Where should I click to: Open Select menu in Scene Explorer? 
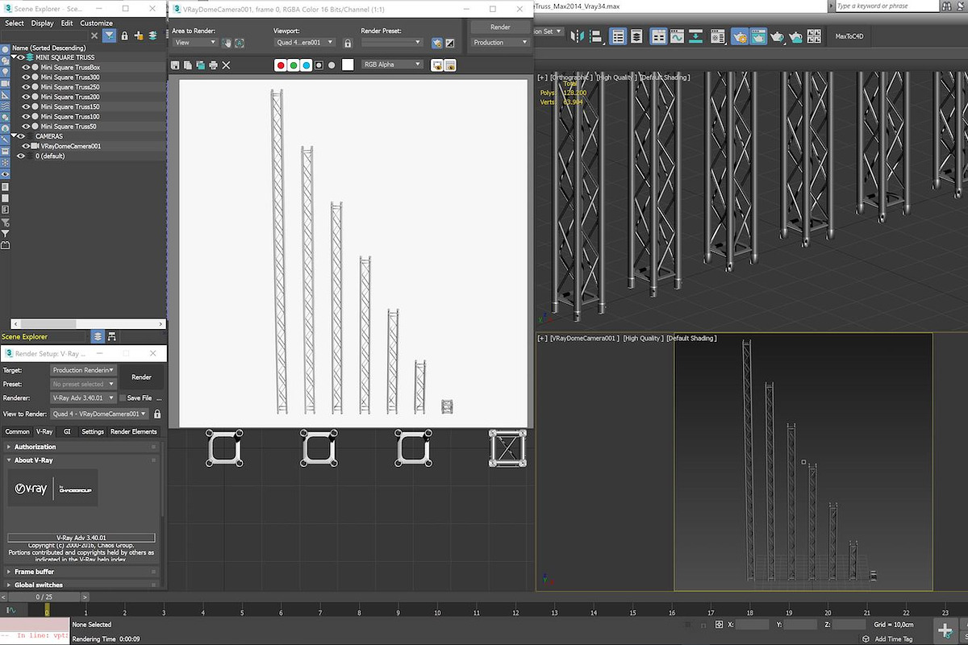click(15, 23)
